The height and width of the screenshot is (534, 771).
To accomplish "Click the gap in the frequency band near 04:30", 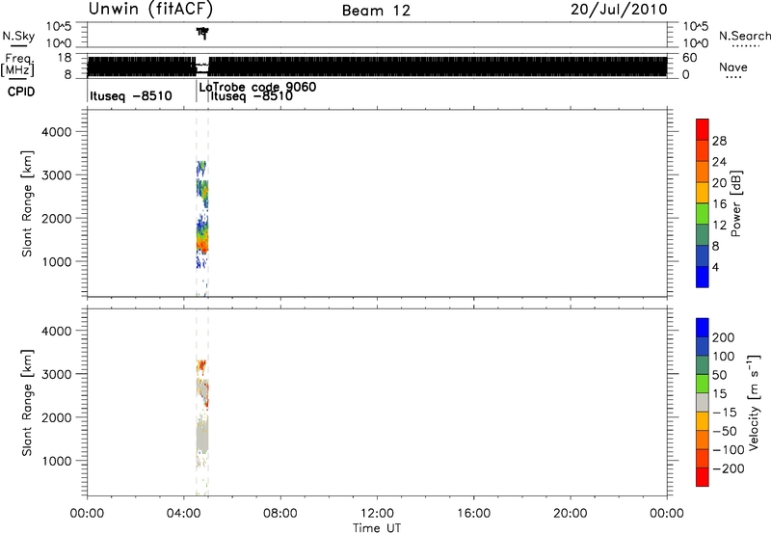I will click(x=202, y=66).
